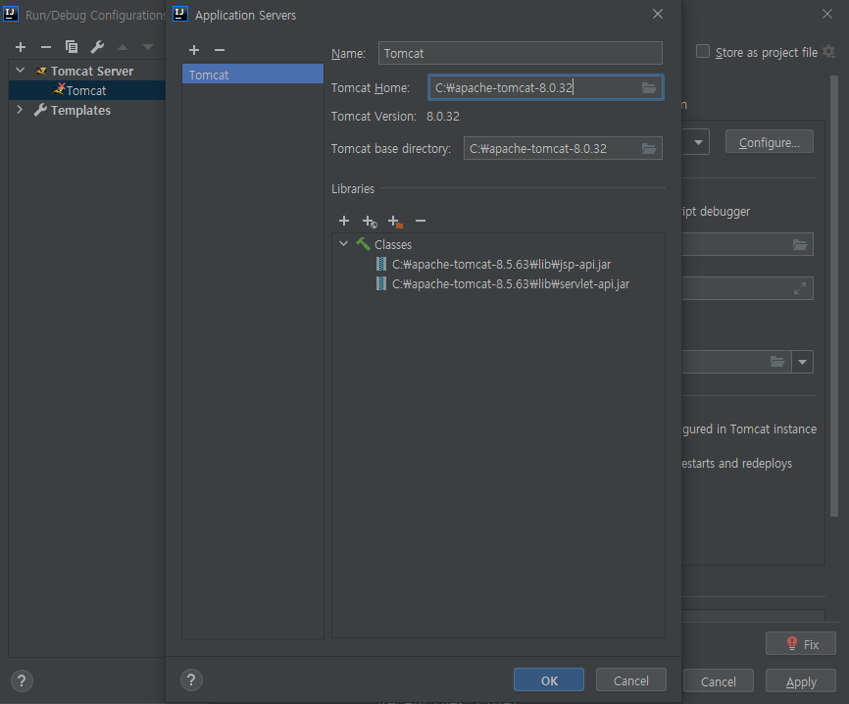Select Tomcat in the application servers list
The image size is (849, 704).
tap(253, 75)
